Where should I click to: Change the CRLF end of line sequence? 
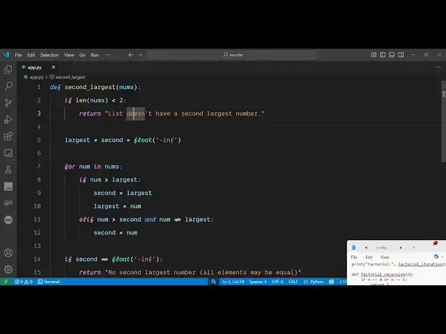[x=293, y=281]
